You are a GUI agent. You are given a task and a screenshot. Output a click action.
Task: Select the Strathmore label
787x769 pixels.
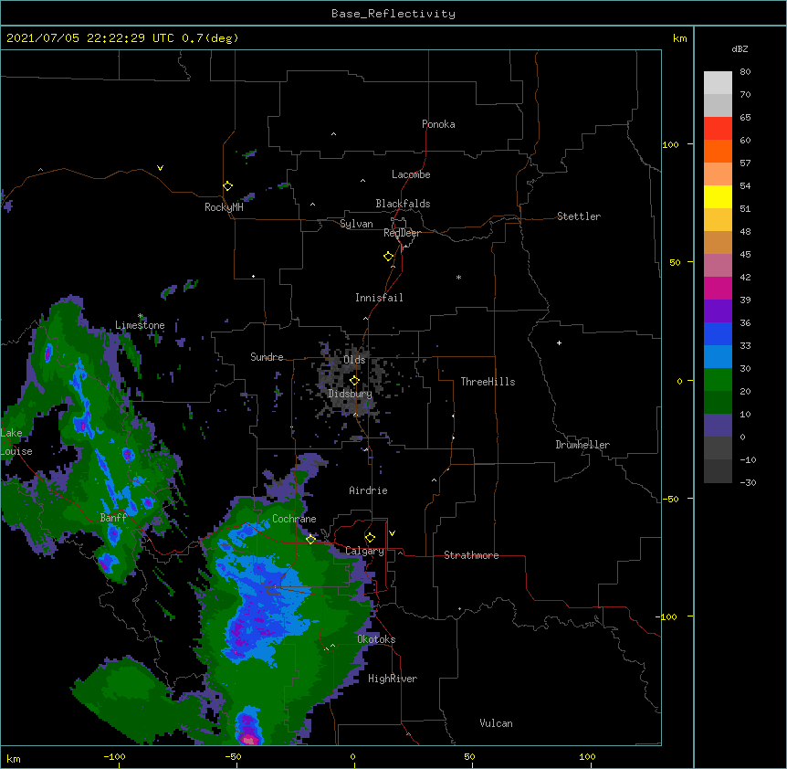tap(471, 555)
